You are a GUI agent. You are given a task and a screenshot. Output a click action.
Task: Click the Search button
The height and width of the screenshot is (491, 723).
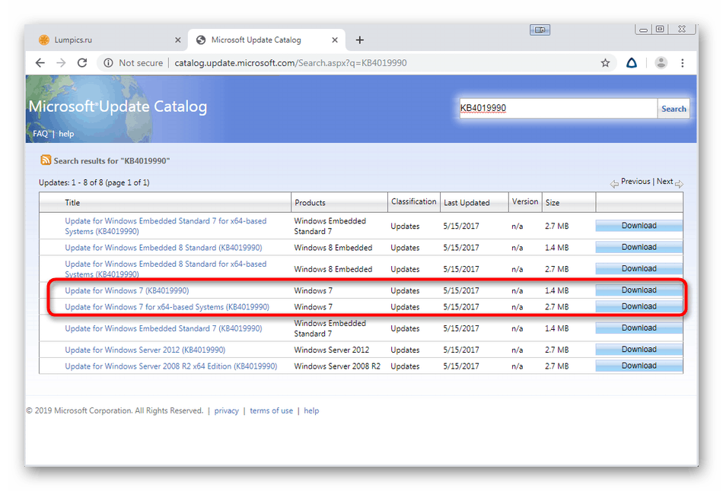pos(674,109)
